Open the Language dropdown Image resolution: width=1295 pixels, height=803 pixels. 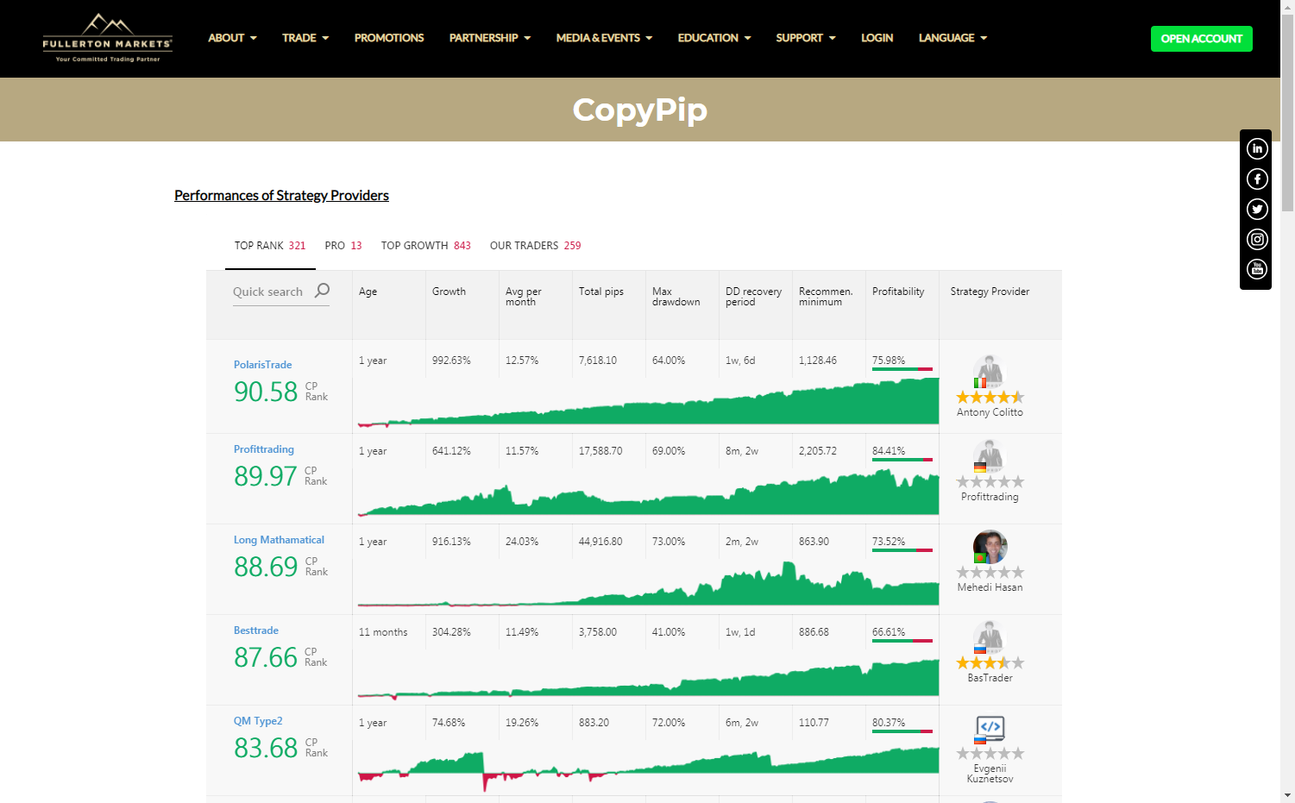[x=952, y=38]
